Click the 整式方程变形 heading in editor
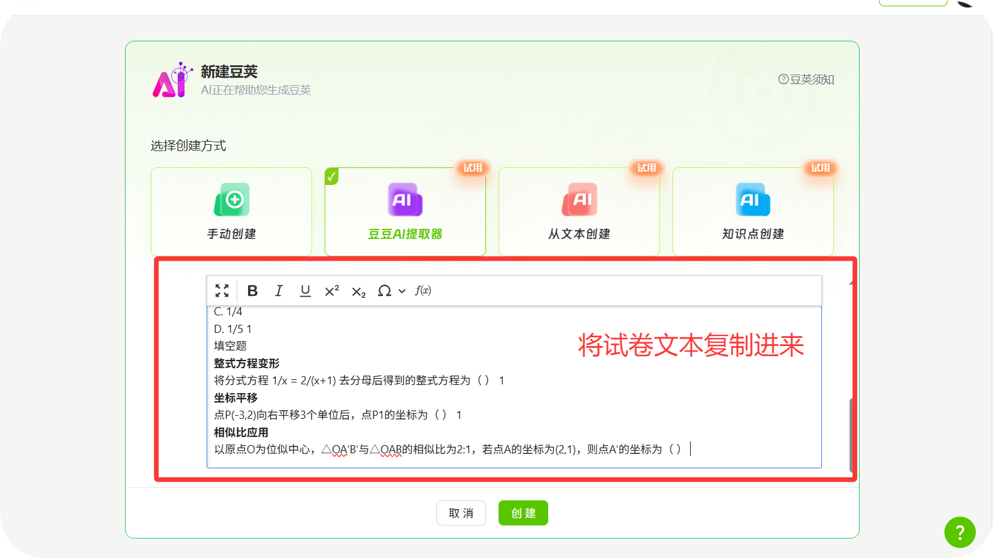Image resolution: width=994 pixels, height=558 pixels. (247, 364)
